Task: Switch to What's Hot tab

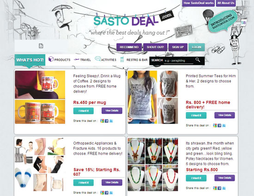Action: tap(30, 60)
